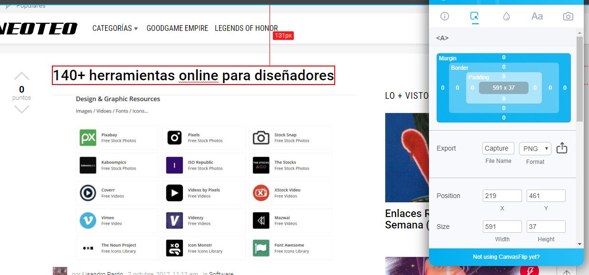The width and height of the screenshot is (589, 275).
Task: Click the 'Padding' label in the box model
Action: 479,77
